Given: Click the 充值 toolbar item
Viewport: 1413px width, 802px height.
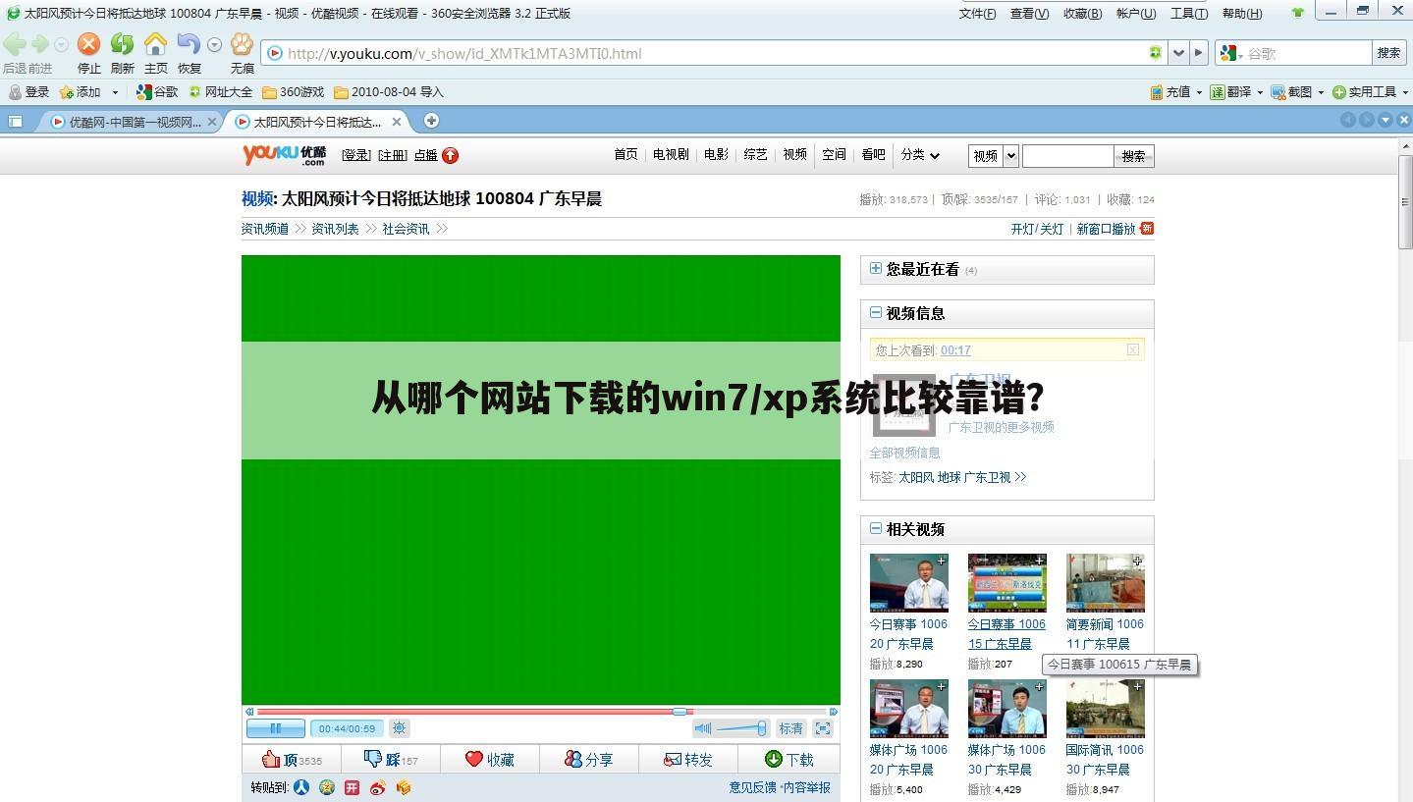Looking at the screenshot, I should tap(1169, 91).
